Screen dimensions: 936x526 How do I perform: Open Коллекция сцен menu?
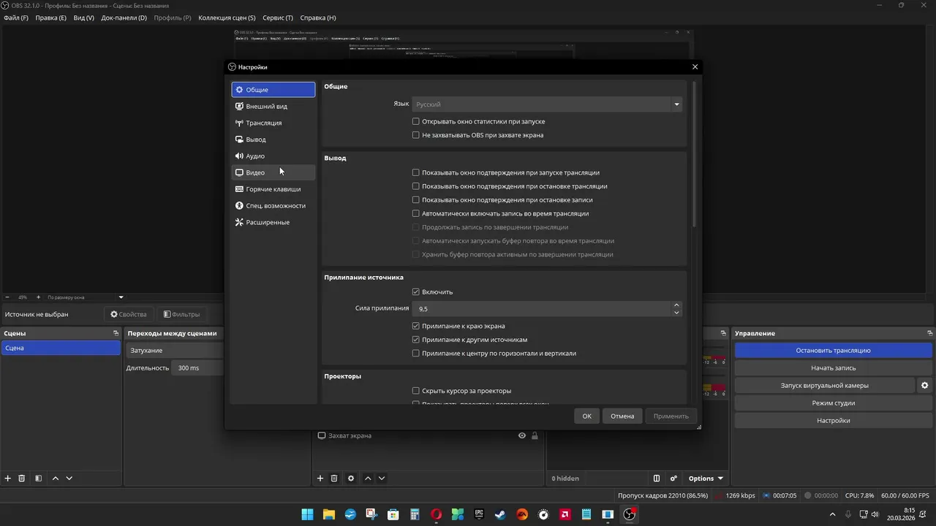[x=227, y=18]
